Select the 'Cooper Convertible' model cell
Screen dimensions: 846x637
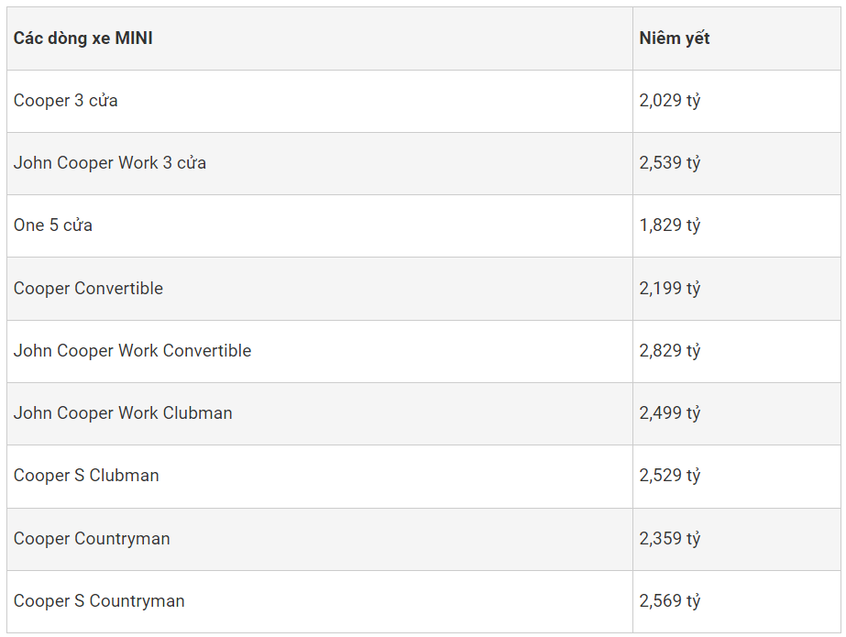pos(88,289)
